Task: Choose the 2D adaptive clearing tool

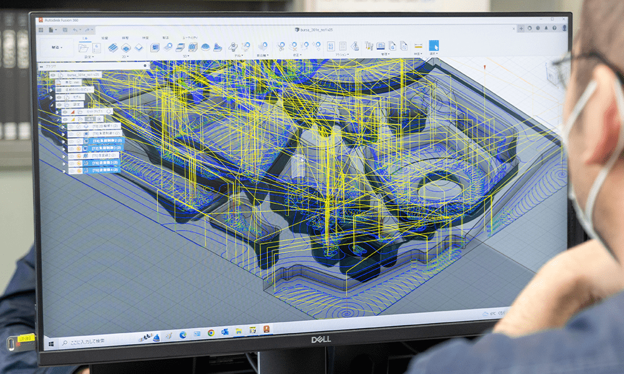Action: (x=112, y=48)
